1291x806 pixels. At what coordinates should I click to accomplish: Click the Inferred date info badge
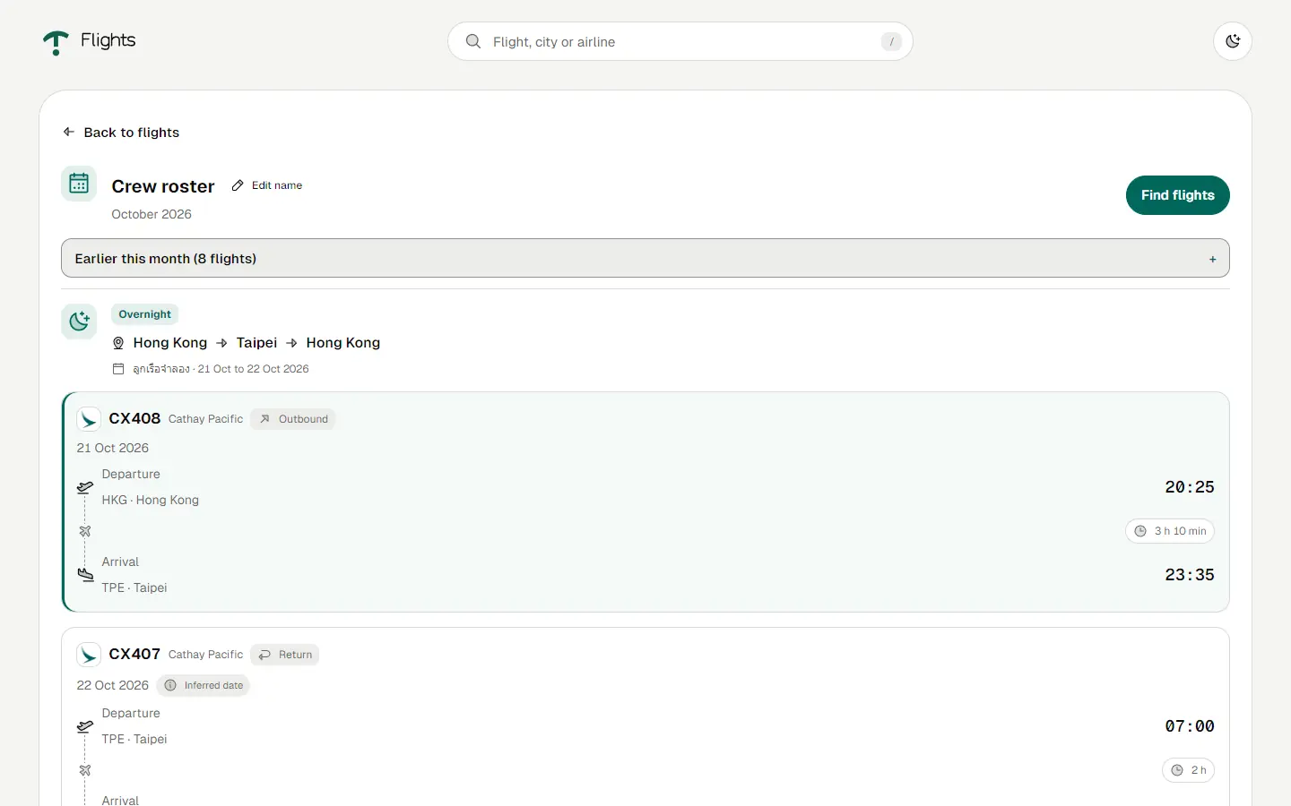(x=204, y=685)
